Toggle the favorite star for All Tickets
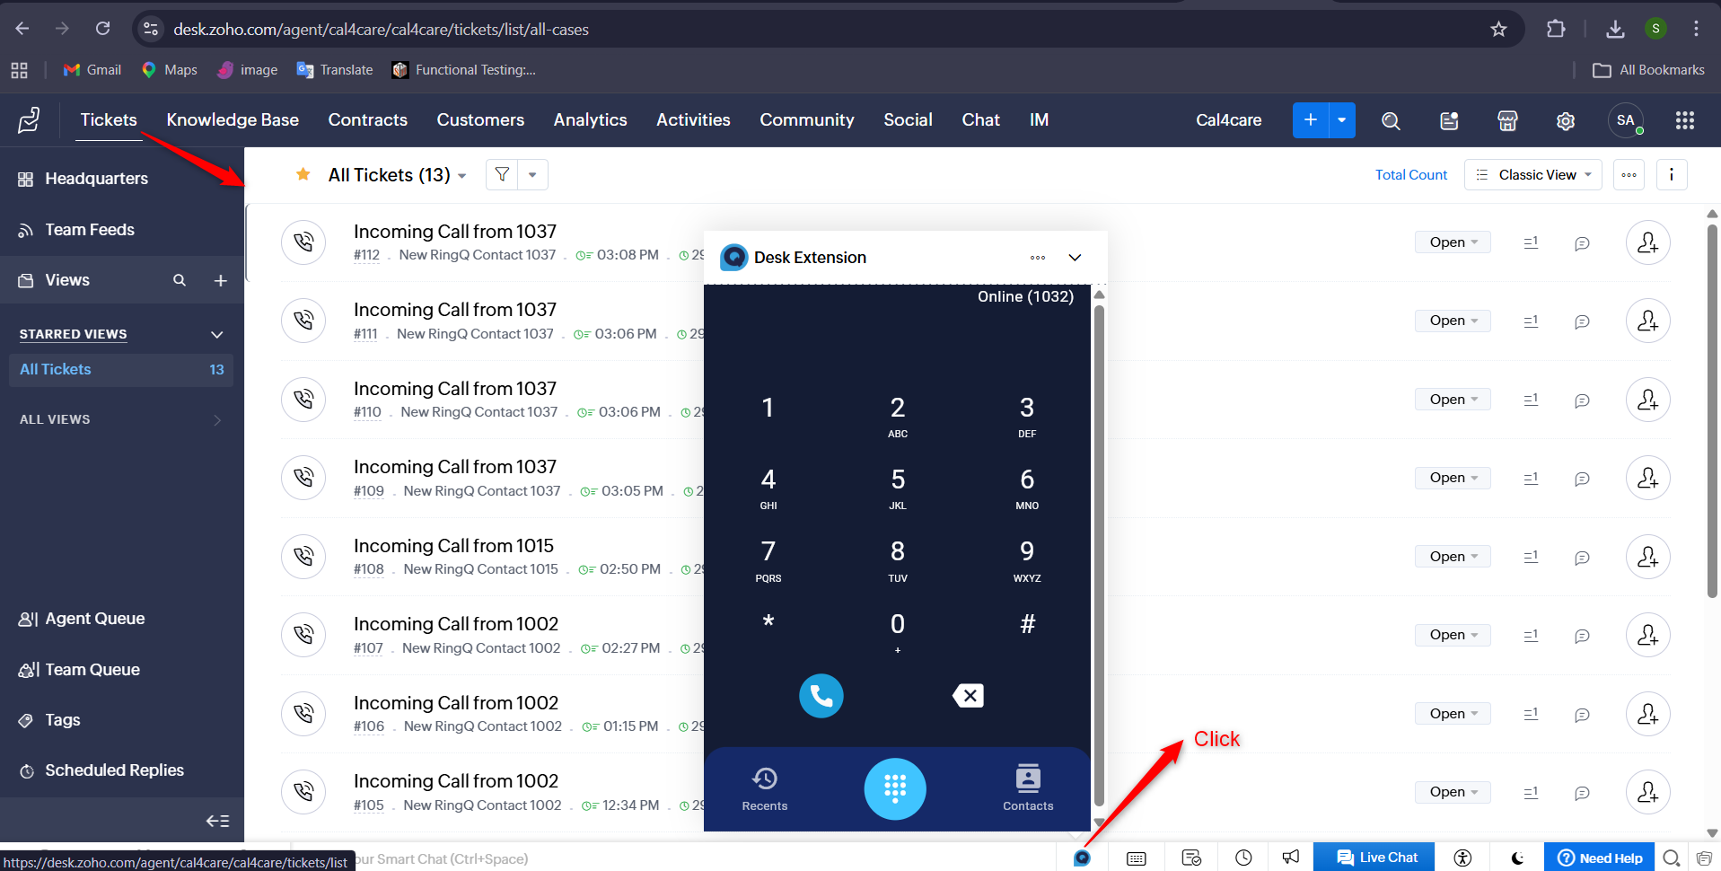 [x=303, y=174]
